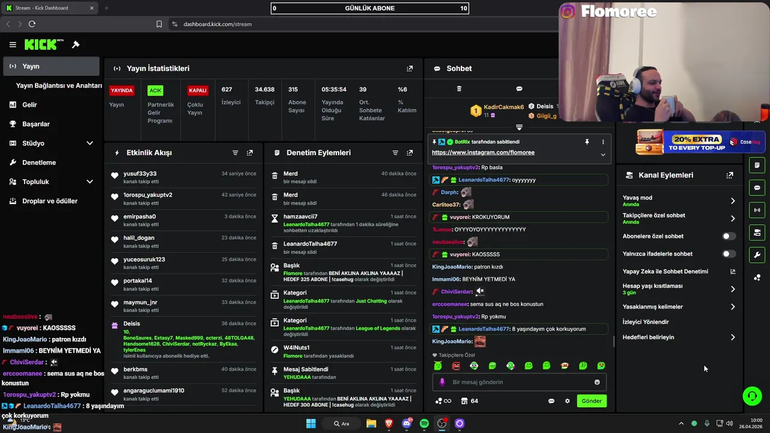Select Yayın in the sidebar

(51, 66)
